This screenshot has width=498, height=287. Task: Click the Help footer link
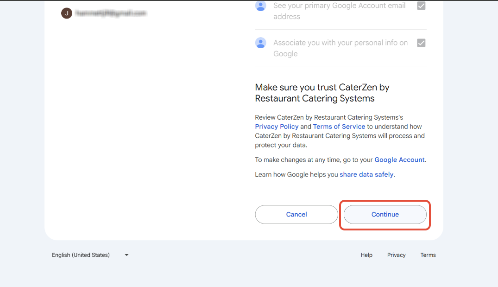click(366, 255)
